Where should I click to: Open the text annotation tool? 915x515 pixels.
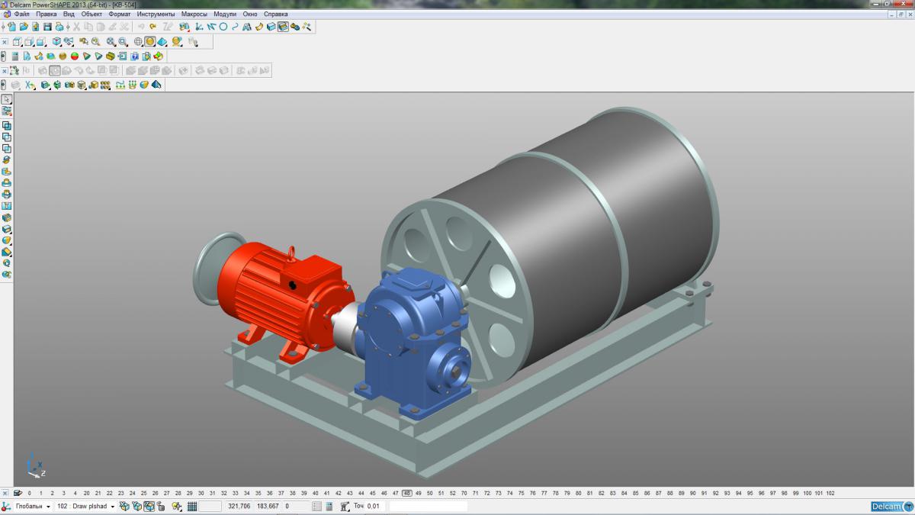tap(247, 27)
